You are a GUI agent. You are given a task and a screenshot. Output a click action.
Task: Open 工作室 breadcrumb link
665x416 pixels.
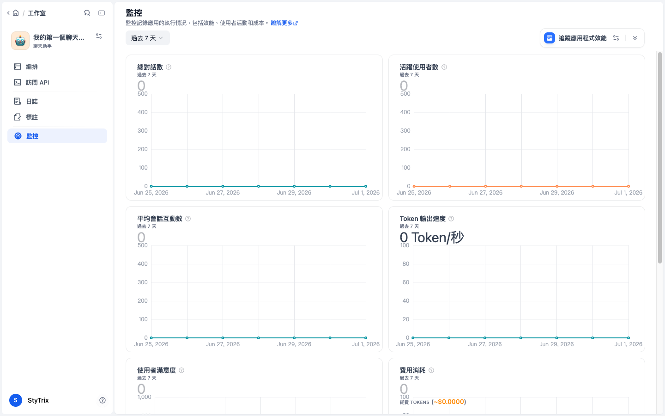(x=36, y=13)
